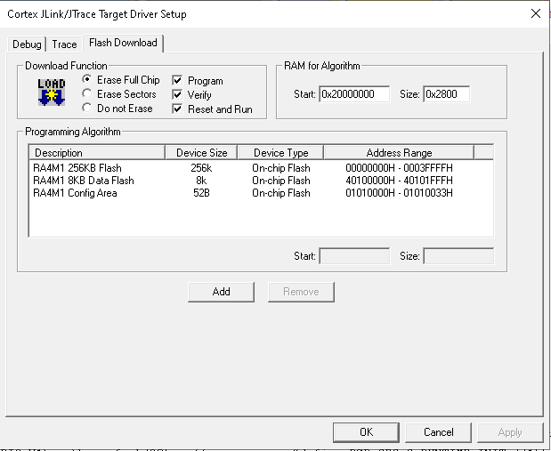
Task: Click On-chip Flash in 256KB Flash row
Action: point(281,168)
